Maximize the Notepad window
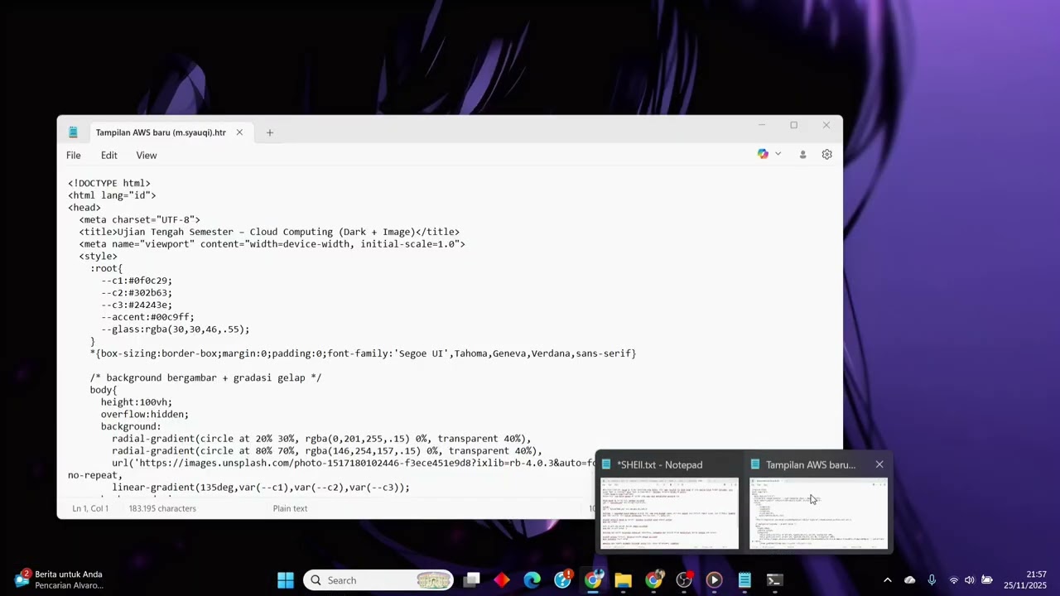The width and height of the screenshot is (1060, 596). point(793,126)
